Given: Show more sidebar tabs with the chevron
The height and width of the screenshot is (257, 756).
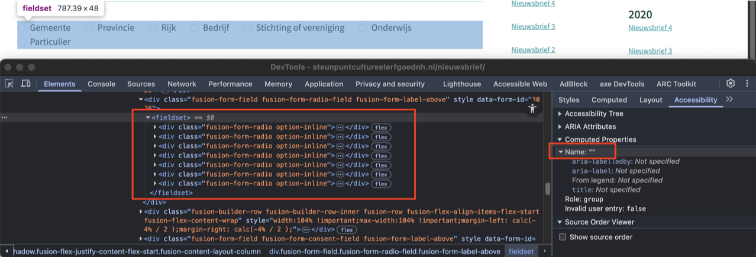Looking at the screenshot, I should (x=729, y=99).
